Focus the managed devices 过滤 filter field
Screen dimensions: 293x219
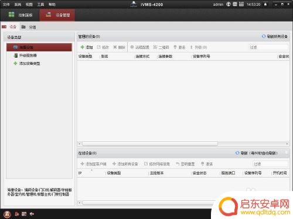(x=268, y=47)
